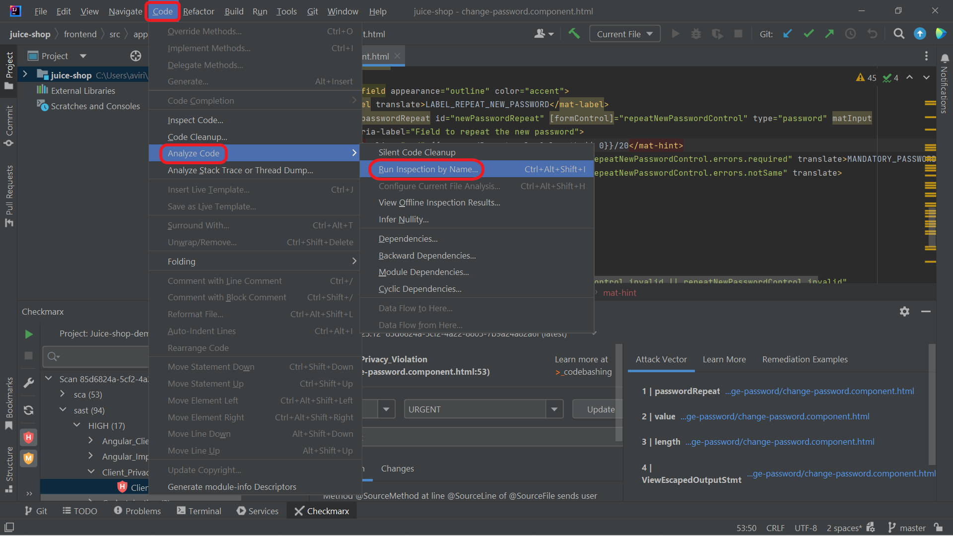Open the Problems tool window button
The image size is (953, 536).
(137, 511)
